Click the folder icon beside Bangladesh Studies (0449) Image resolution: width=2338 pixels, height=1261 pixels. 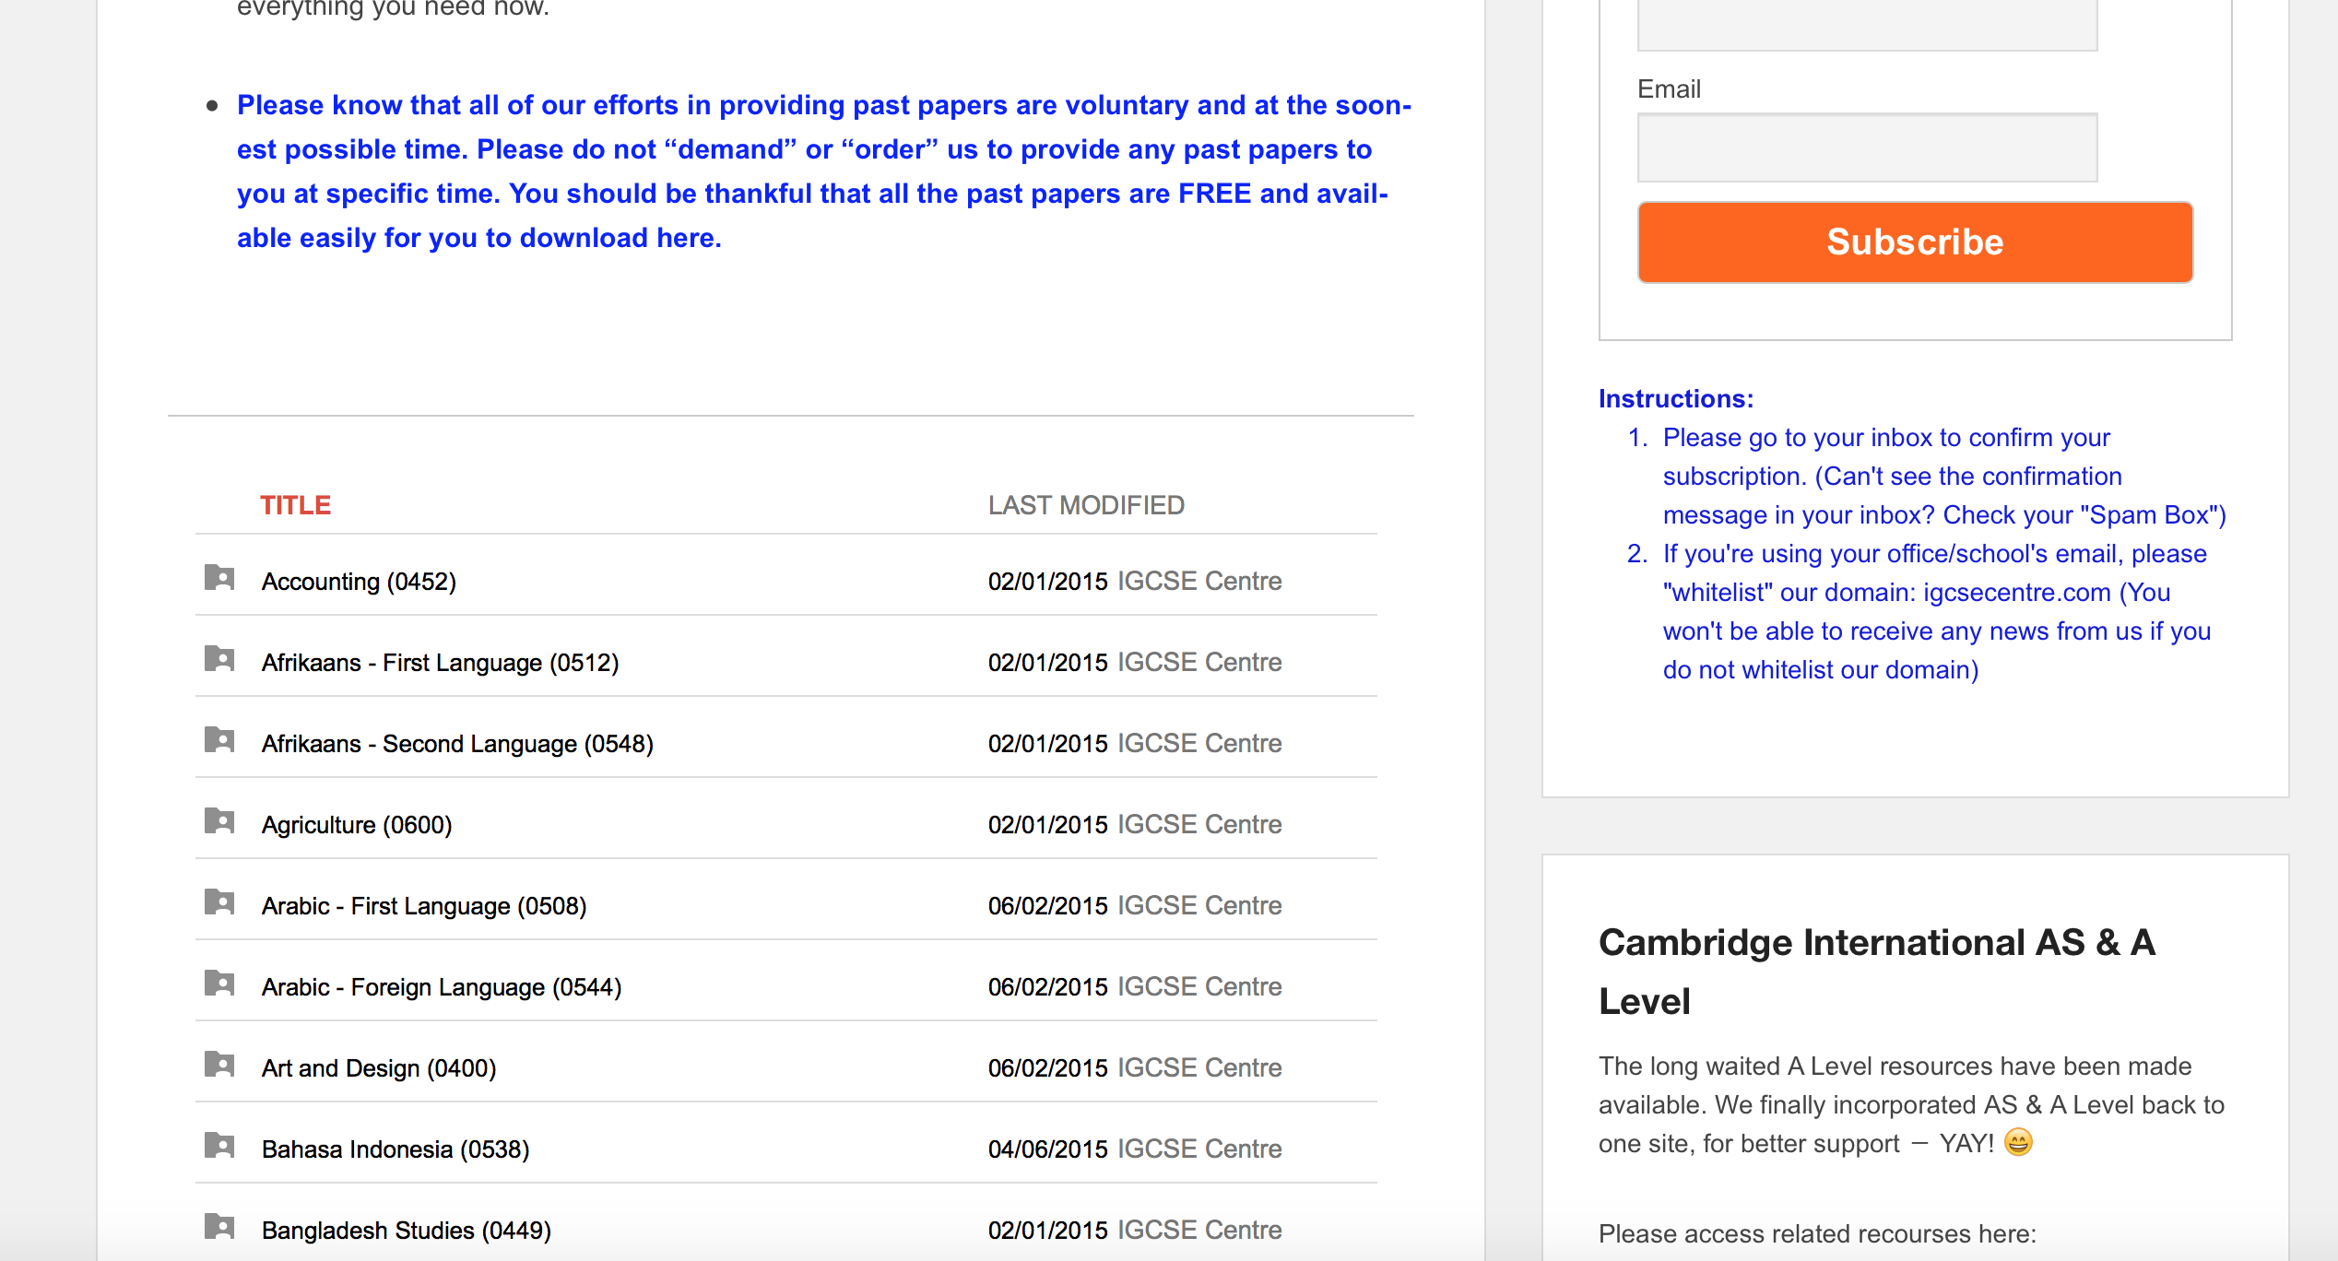click(219, 1227)
